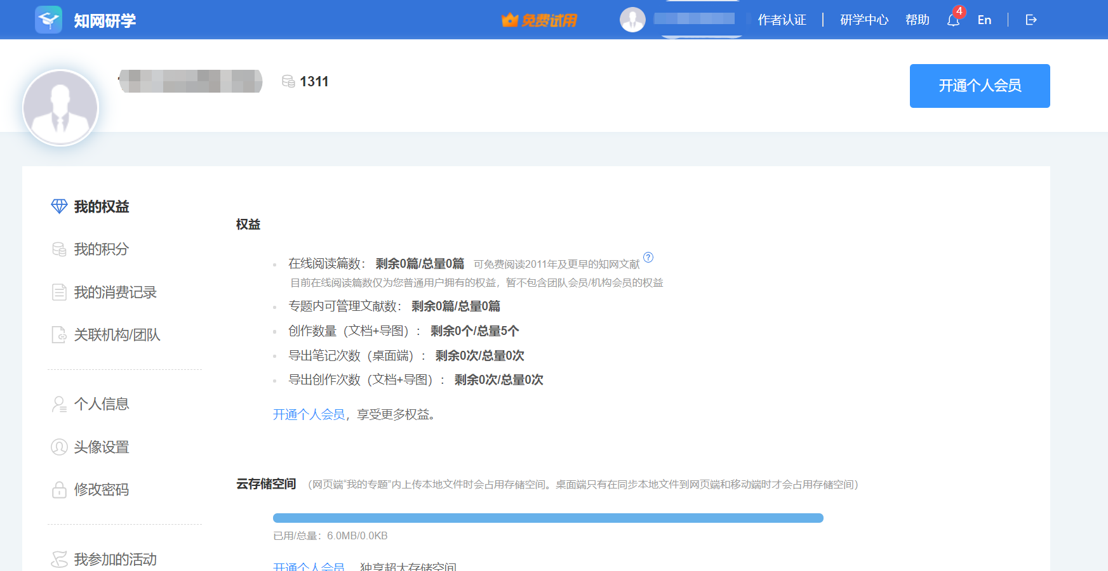Click the 知网研学 logo icon
The image size is (1108, 571).
pyautogui.click(x=48, y=20)
